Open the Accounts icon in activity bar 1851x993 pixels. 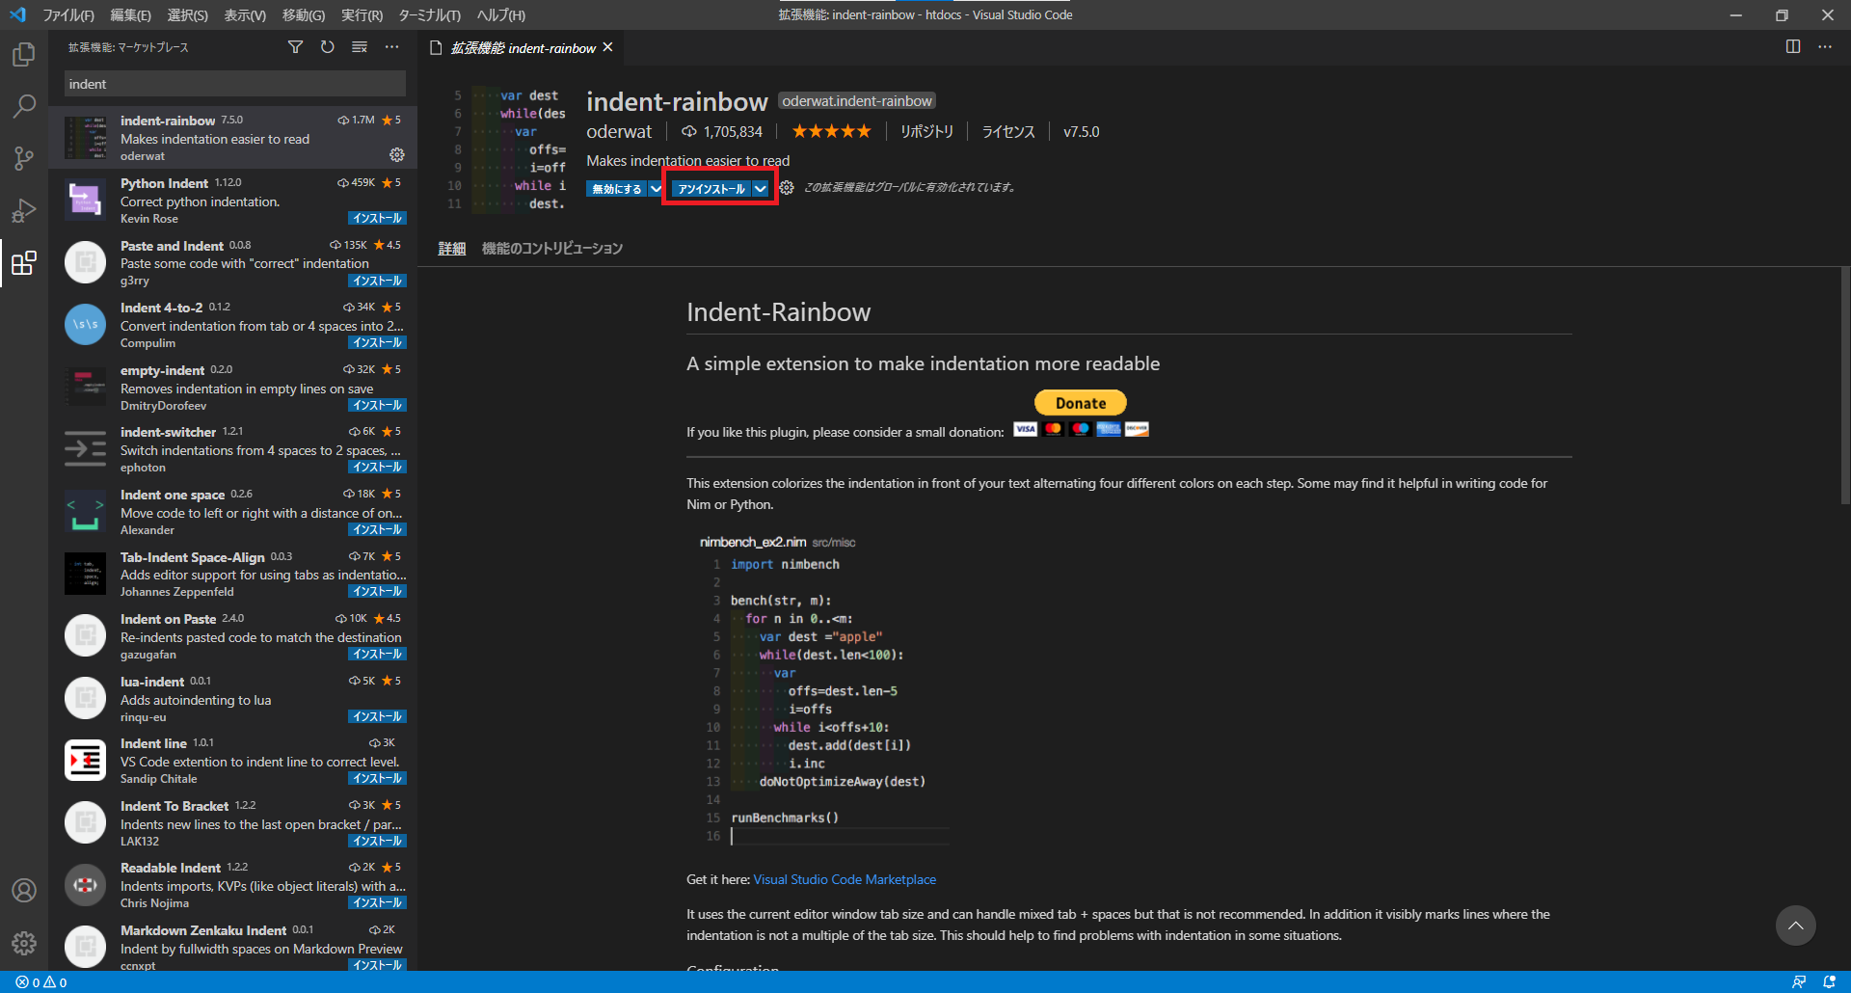23,890
